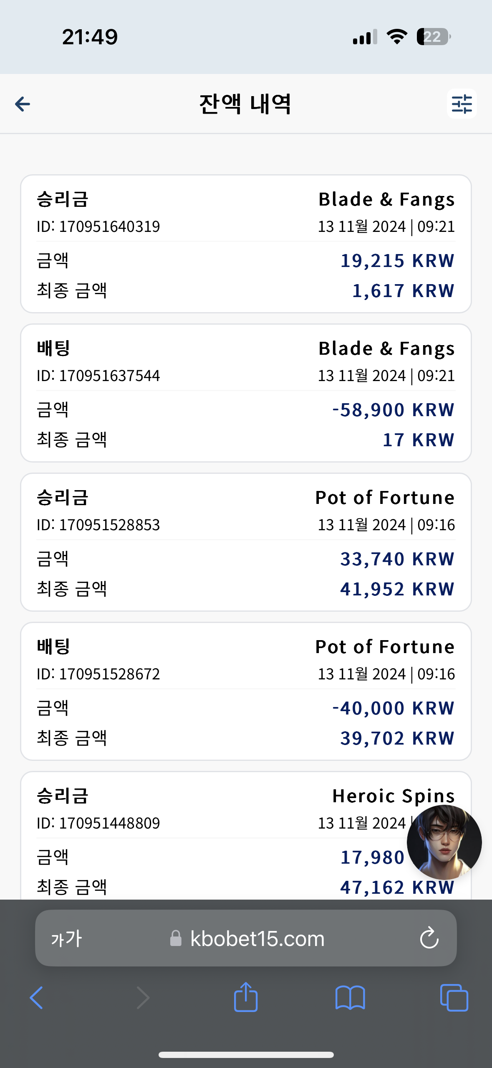Open the filter settings sliders icon
This screenshot has height=1068, width=492.
[462, 104]
